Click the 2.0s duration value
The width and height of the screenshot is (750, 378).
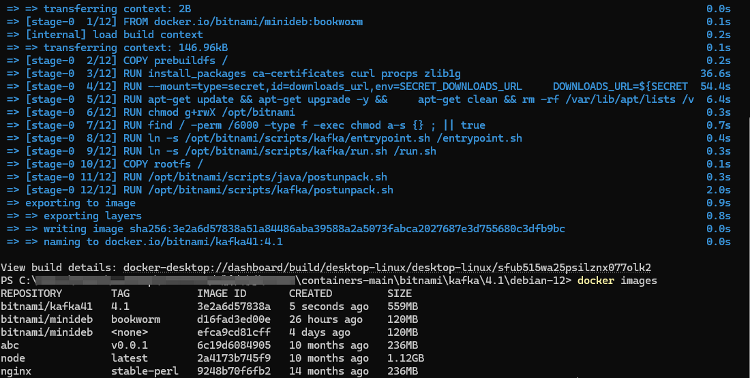point(719,190)
